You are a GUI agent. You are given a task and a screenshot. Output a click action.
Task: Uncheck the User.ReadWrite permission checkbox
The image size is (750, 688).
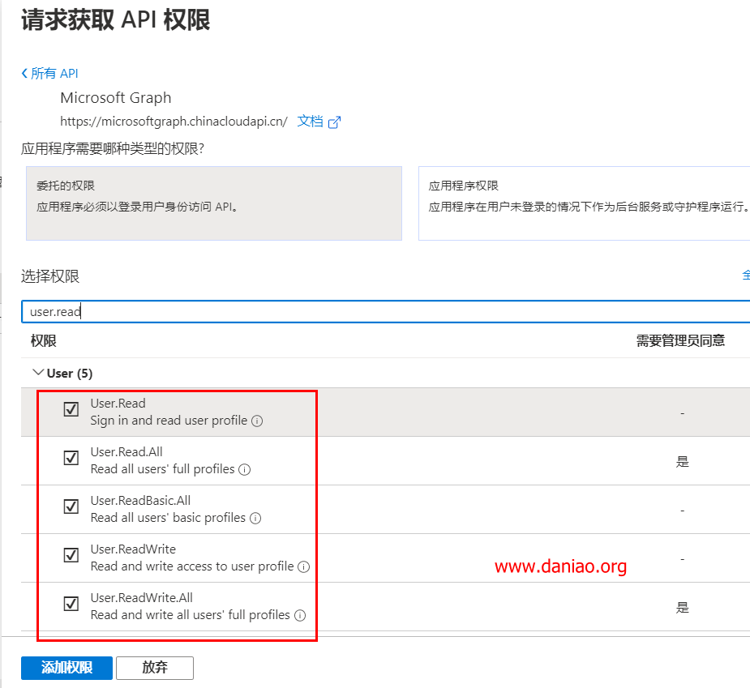point(71,555)
